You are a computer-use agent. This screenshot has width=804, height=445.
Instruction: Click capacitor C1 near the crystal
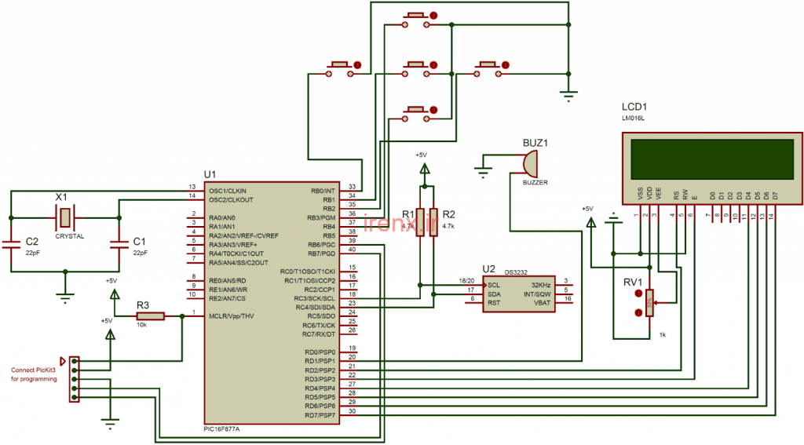(119, 245)
